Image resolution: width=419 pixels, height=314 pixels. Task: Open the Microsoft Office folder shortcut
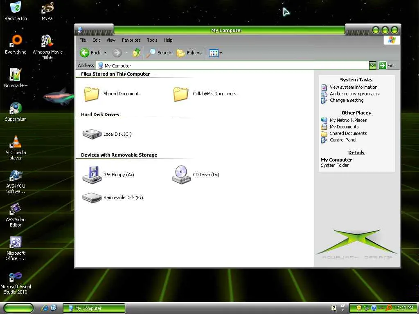click(16, 248)
